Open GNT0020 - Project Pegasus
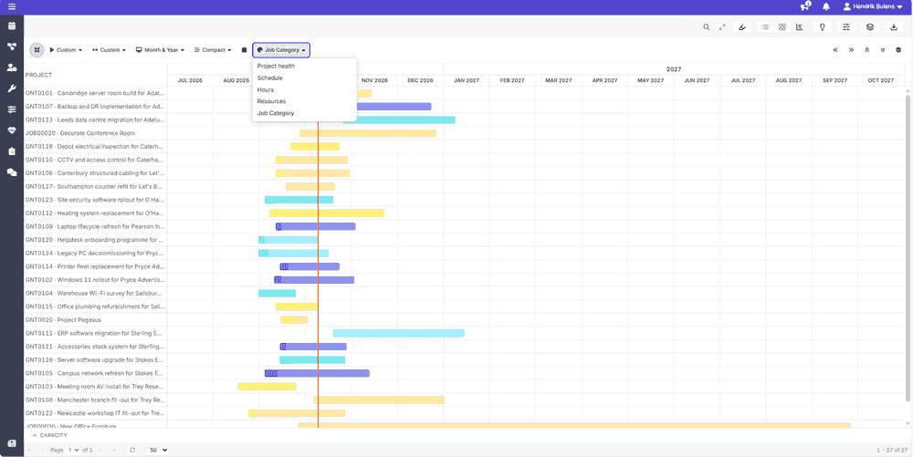The height and width of the screenshot is (457, 913). coord(63,320)
